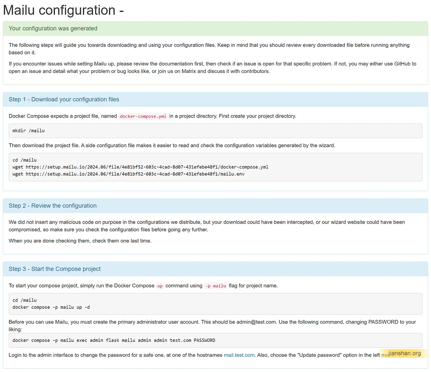Click the inline 'up' code label
The image size is (431, 372).
point(160,286)
